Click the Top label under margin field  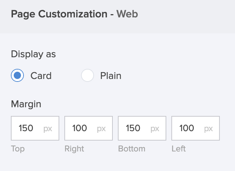18,149
